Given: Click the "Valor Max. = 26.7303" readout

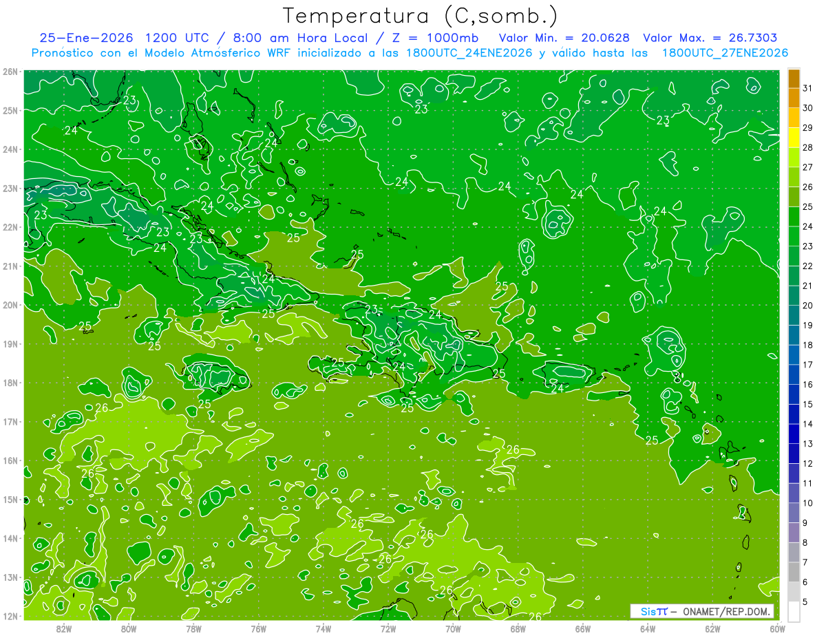Looking at the screenshot, I should (x=710, y=38).
